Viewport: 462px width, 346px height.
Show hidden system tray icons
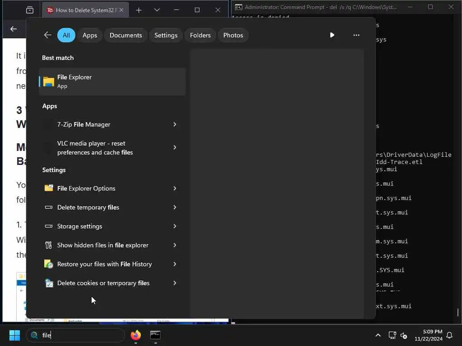click(x=378, y=335)
